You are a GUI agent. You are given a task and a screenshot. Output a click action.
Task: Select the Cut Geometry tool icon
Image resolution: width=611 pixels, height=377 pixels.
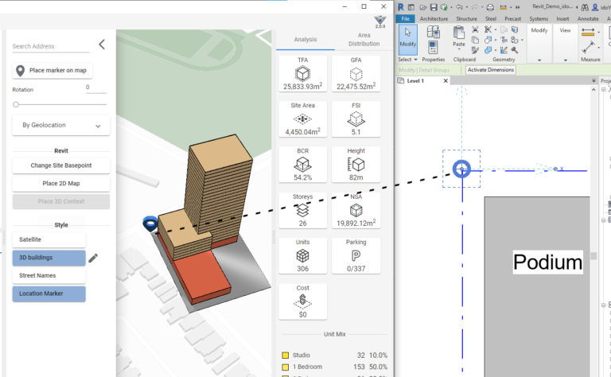coord(488,40)
